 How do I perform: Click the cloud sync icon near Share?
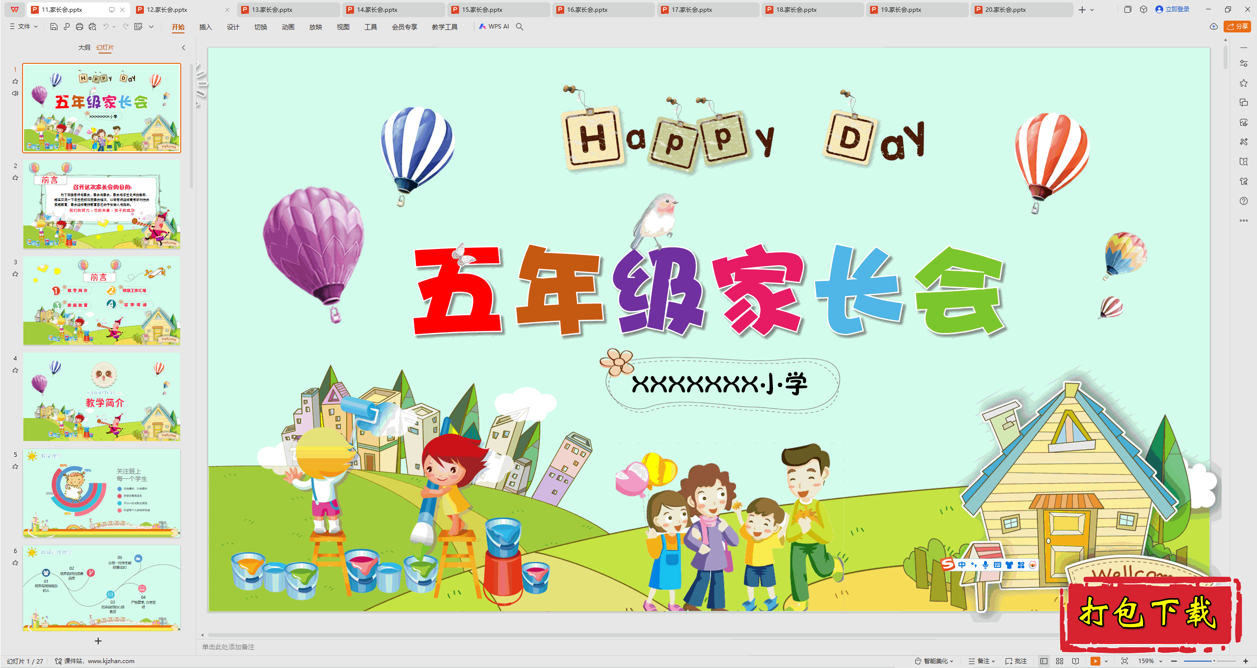(1214, 27)
